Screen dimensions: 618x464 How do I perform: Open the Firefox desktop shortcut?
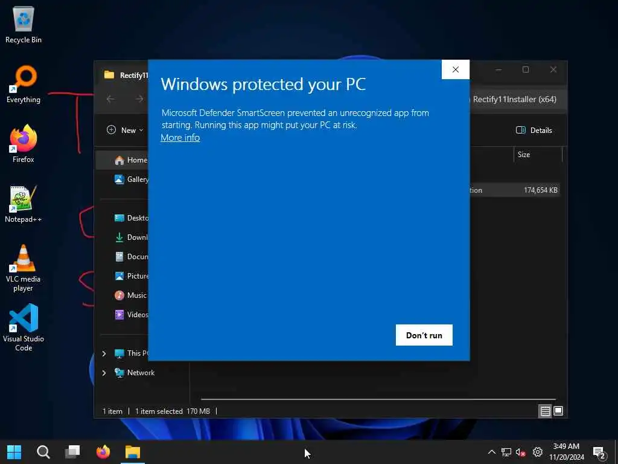(24, 144)
